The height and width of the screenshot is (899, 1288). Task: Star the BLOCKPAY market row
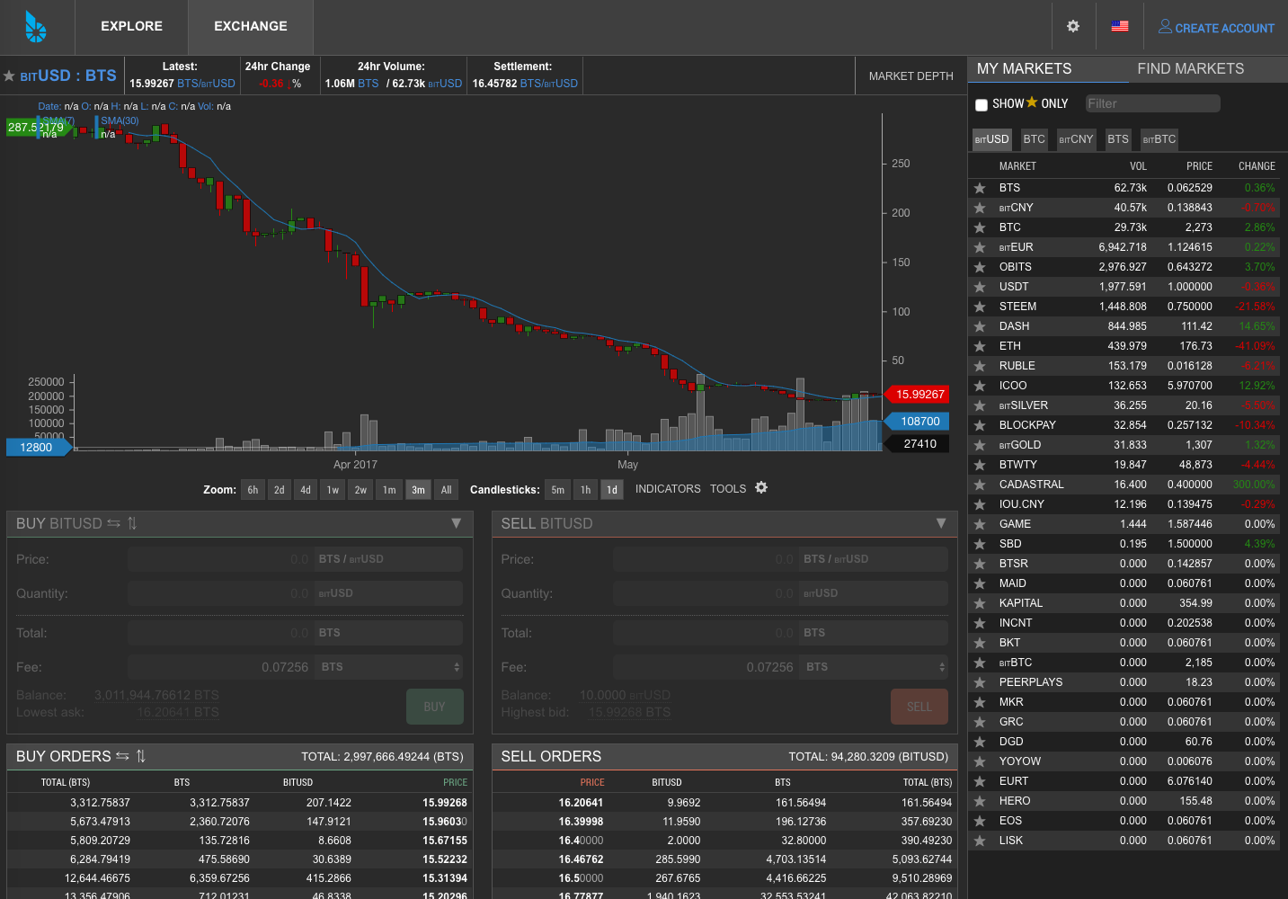[980, 425]
